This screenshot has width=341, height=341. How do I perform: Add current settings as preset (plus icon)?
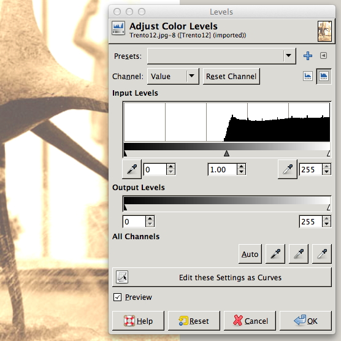click(308, 56)
